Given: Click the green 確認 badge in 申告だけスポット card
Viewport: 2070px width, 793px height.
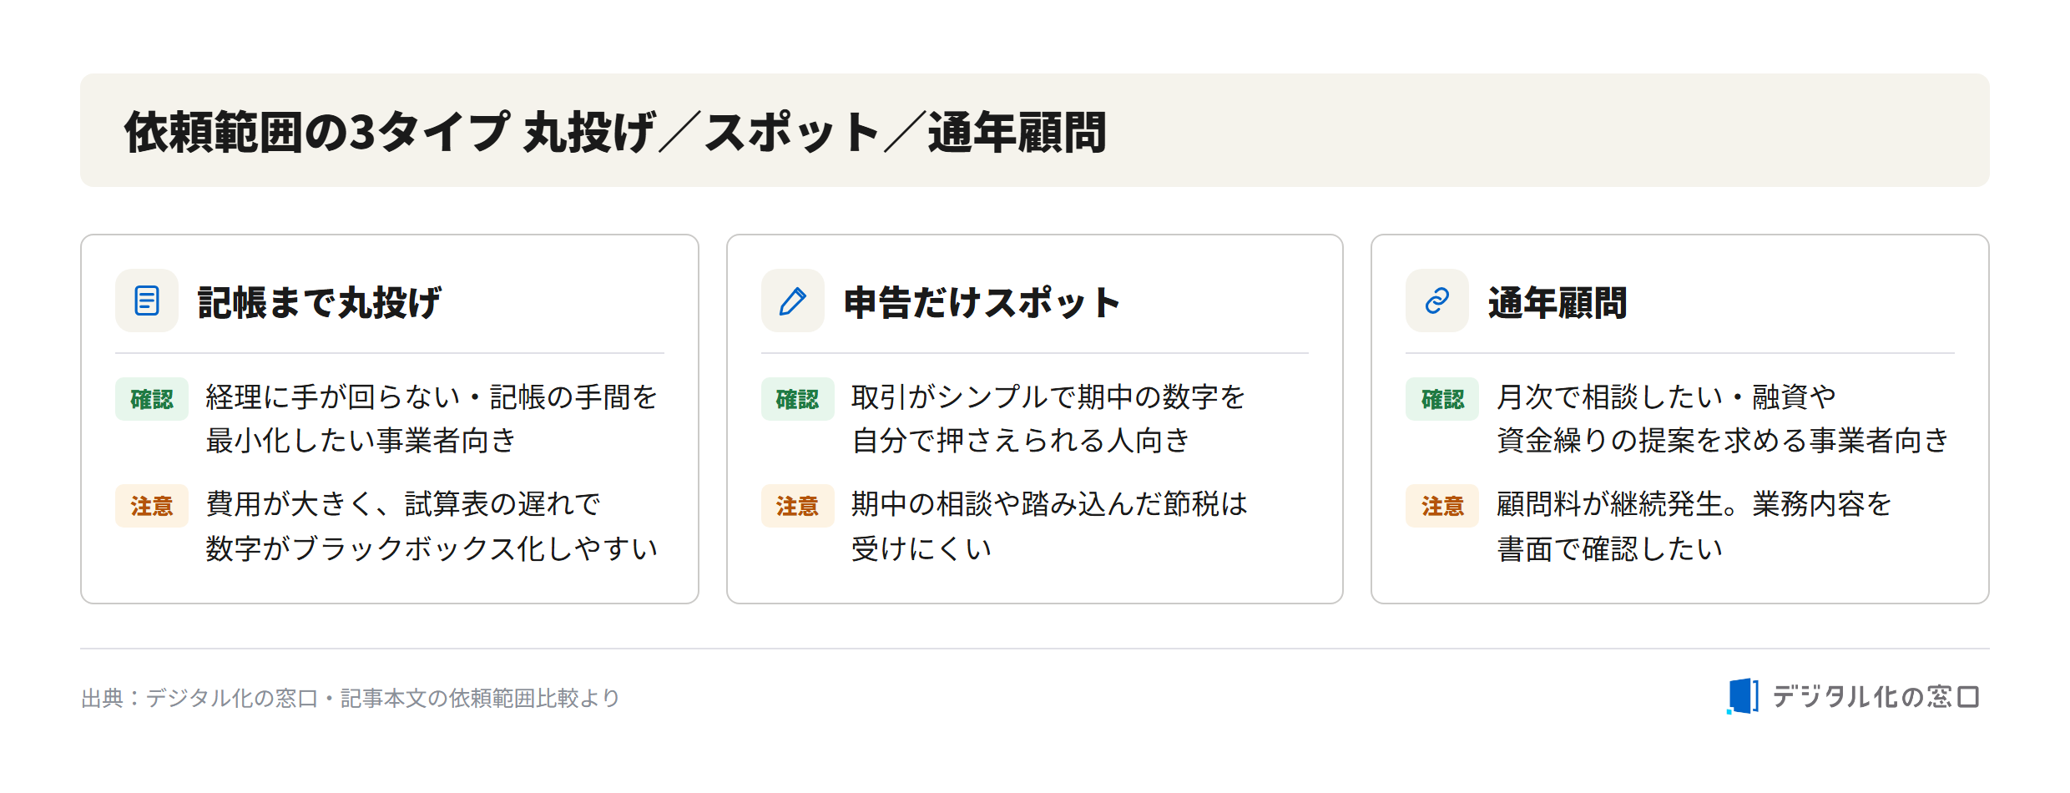Looking at the screenshot, I should coord(797,399).
